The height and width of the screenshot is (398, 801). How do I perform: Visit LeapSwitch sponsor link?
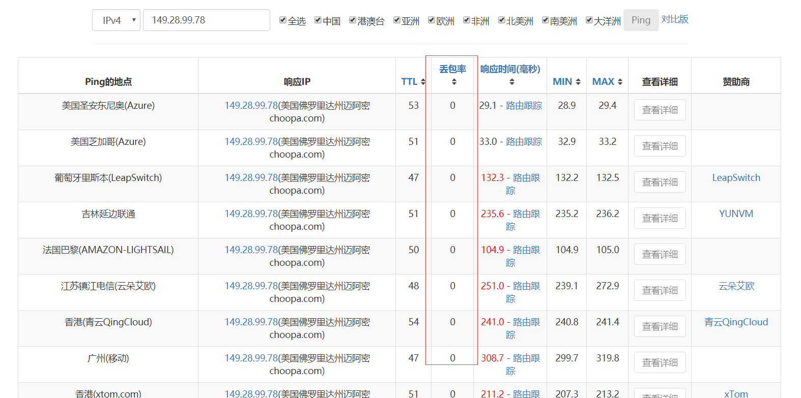pyautogui.click(x=736, y=178)
